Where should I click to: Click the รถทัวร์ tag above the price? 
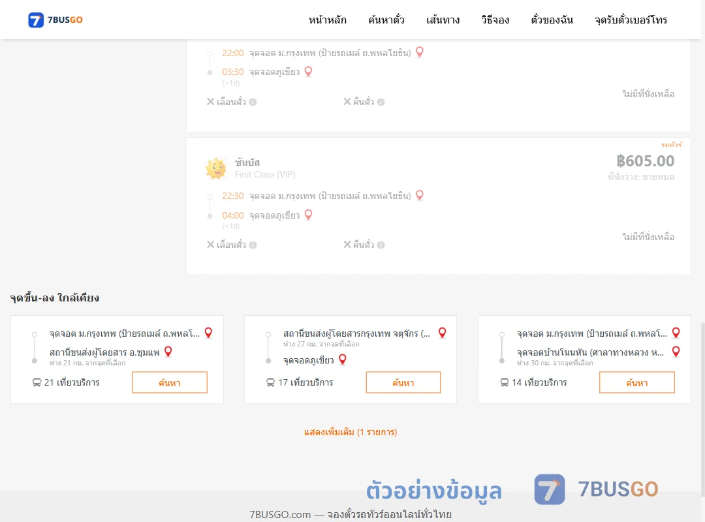coord(671,144)
